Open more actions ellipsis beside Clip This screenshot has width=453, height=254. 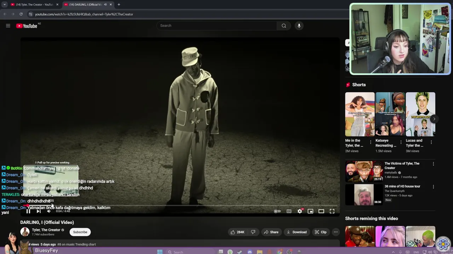336,232
